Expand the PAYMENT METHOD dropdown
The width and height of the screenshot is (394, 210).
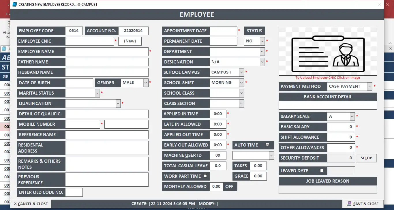(x=369, y=86)
